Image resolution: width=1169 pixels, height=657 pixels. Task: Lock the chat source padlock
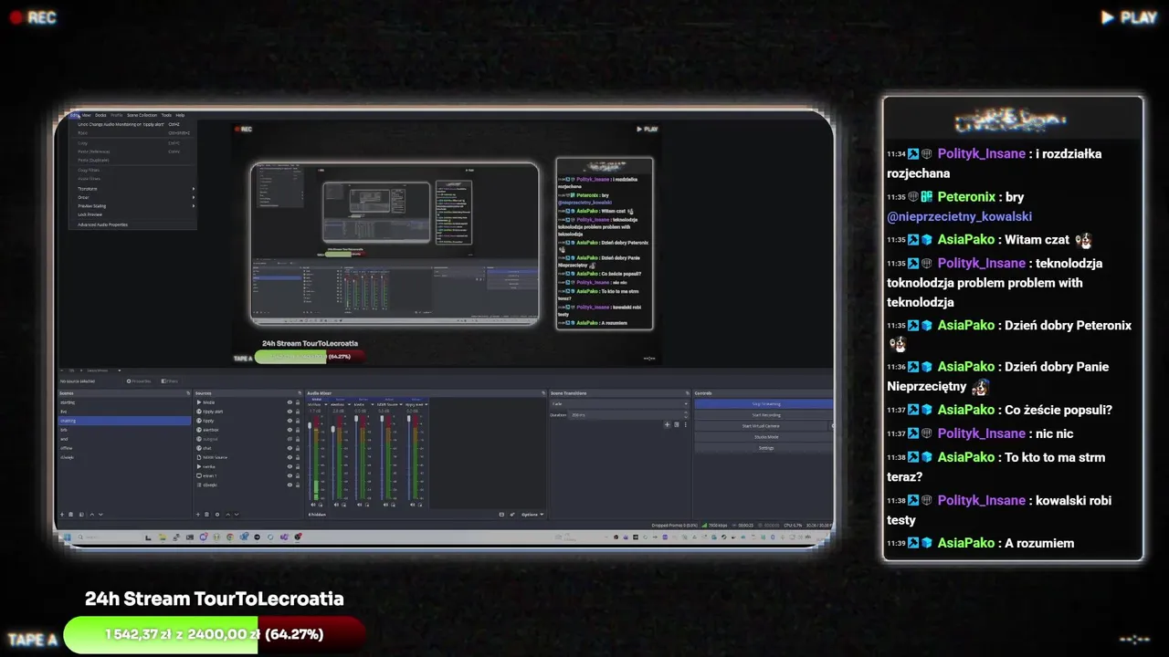pyautogui.click(x=298, y=448)
